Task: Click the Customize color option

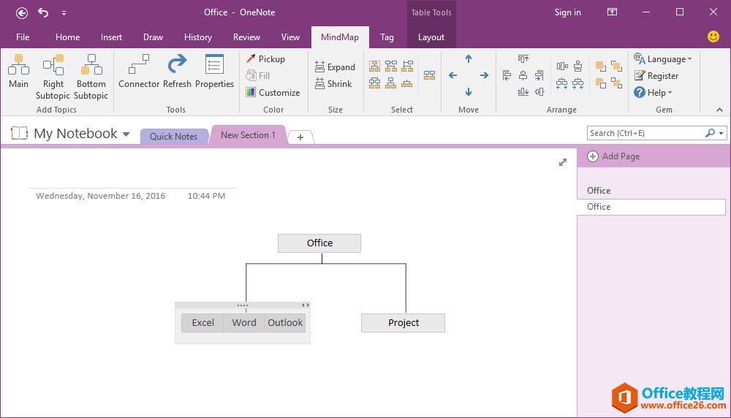Action: pyautogui.click(x=273, y=93)
